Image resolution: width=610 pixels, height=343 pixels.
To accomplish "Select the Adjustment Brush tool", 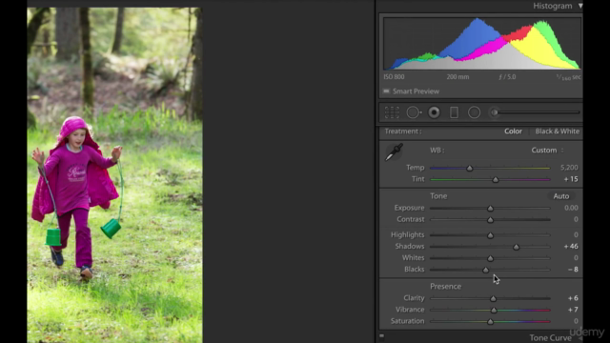I will click(x=494, y=112).
